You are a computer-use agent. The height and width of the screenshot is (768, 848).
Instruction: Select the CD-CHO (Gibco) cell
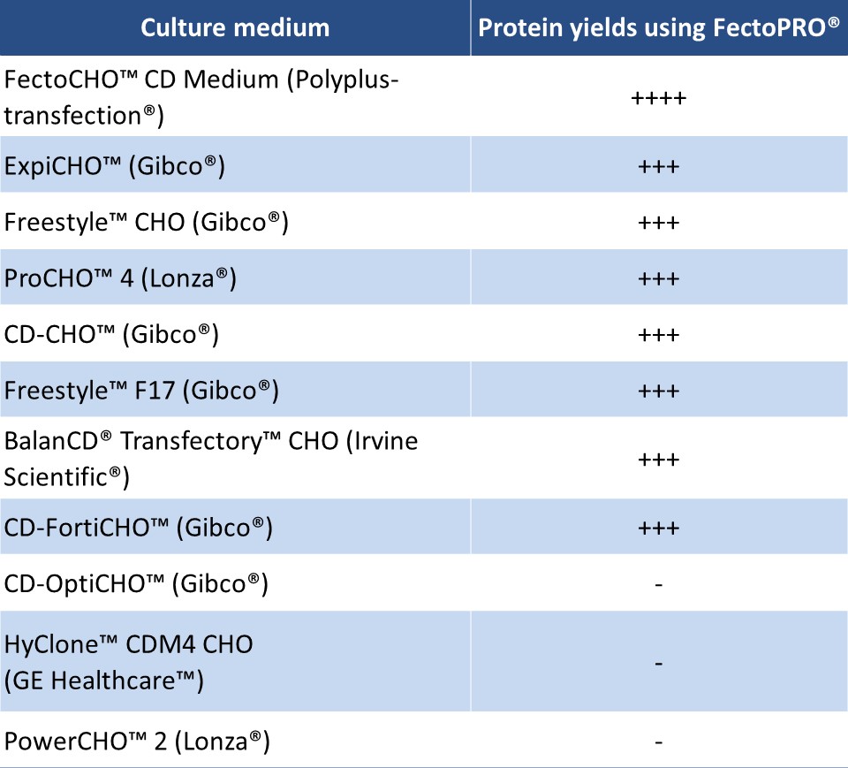(x=111, y=334)
